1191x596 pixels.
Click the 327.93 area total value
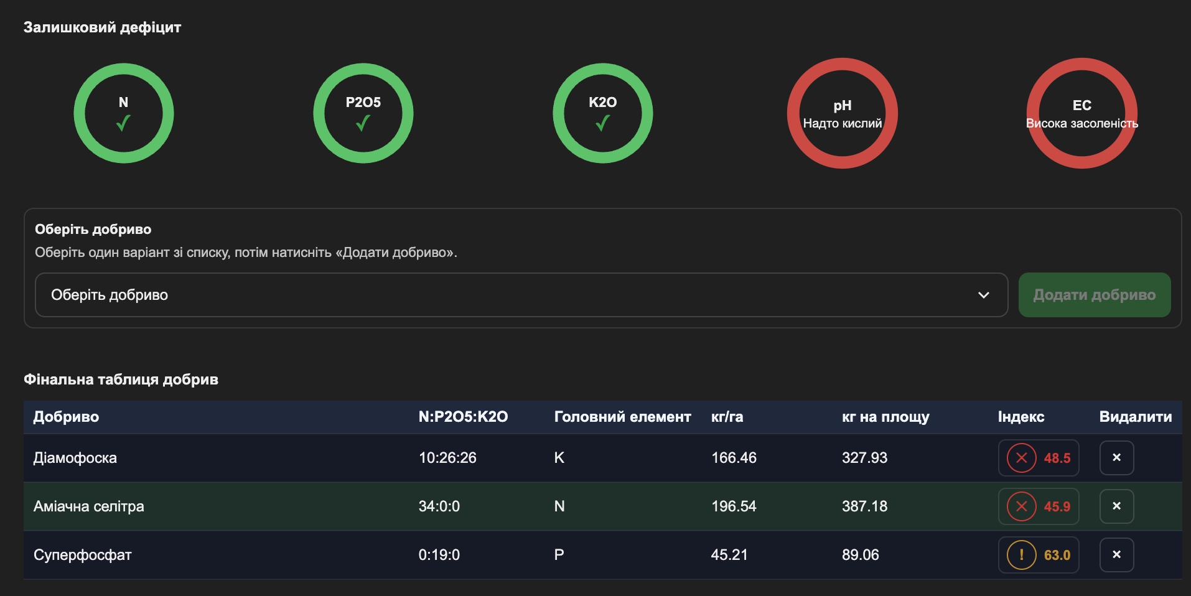pyautogui.click(x=864, y=458)
